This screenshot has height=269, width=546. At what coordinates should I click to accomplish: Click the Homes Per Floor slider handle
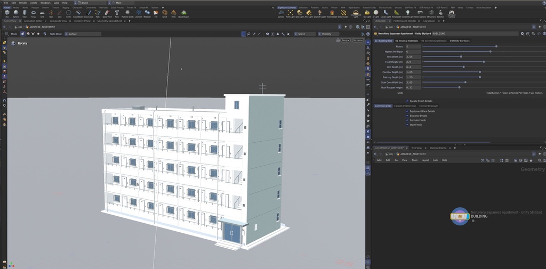[x=491, y=52]
